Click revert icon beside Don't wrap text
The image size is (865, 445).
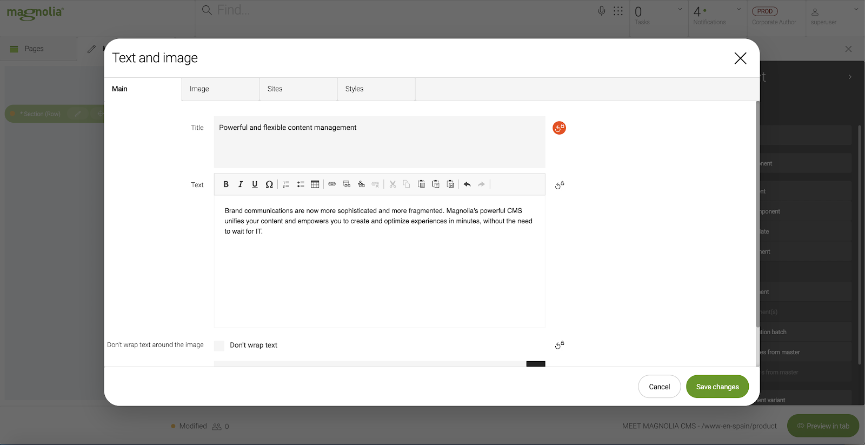[x=560, y=345]
